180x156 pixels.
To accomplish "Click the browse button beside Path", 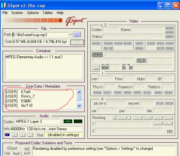I will (77, 35).
